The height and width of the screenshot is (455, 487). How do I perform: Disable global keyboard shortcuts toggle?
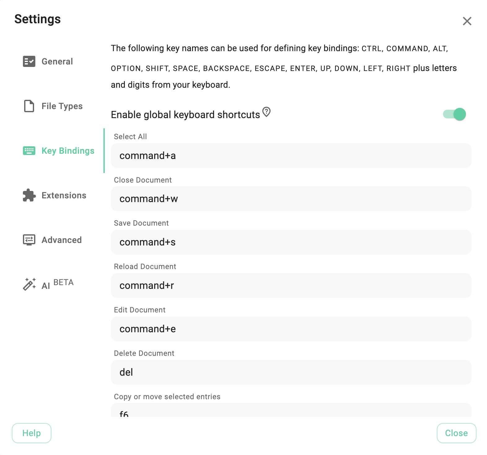pos(454,114)
